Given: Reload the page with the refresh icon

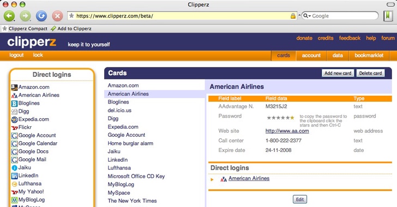Looking at the screenshot, I should [x=41, y=16].
